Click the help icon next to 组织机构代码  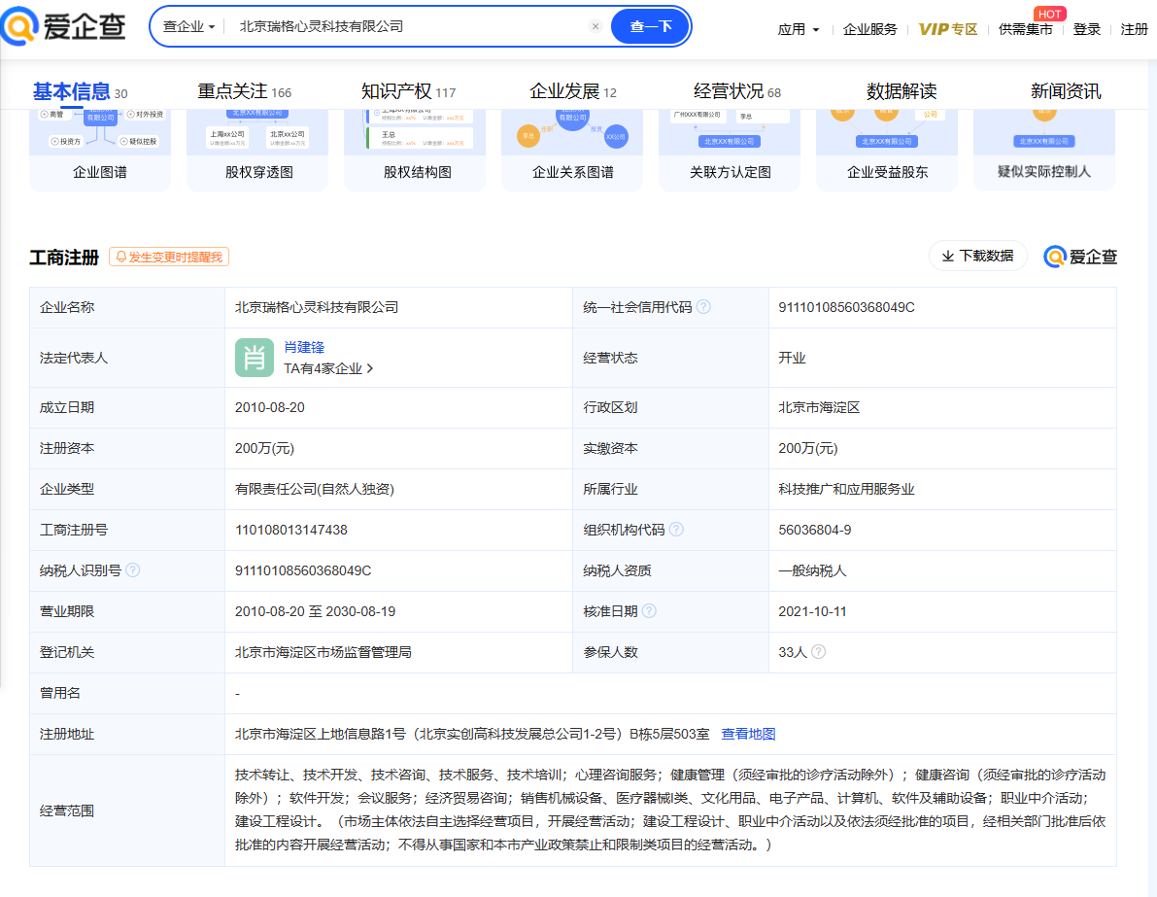coord(676,530)
